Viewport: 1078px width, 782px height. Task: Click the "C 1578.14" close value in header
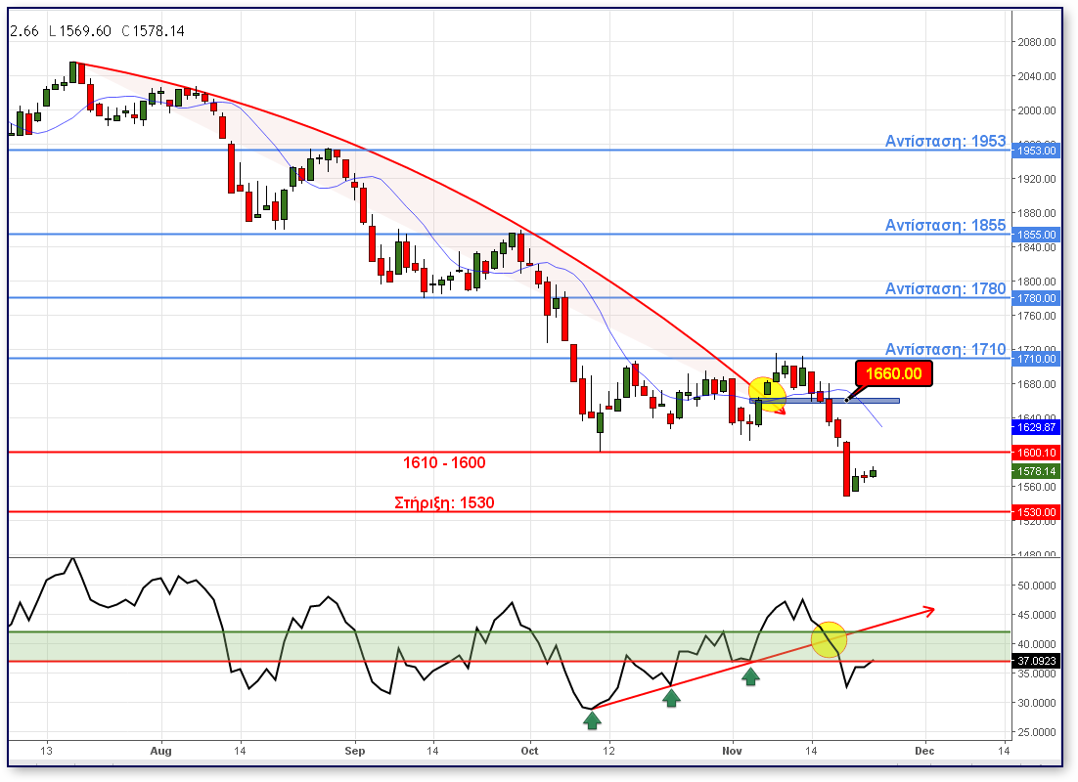pyautogui.click(x=153, y=31)
